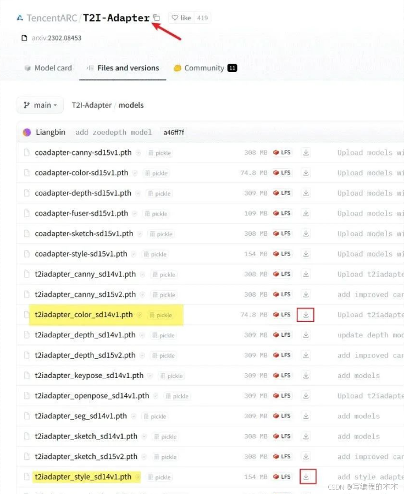Open file coadapter-sketch-sd15v1.pth
This screenshot has height=494, width=404.
[84, 234]
